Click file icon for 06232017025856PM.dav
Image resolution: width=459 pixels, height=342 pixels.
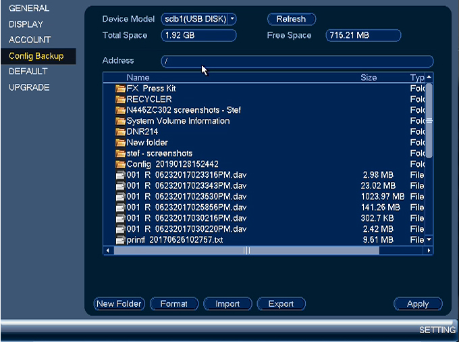click(120, 207)
